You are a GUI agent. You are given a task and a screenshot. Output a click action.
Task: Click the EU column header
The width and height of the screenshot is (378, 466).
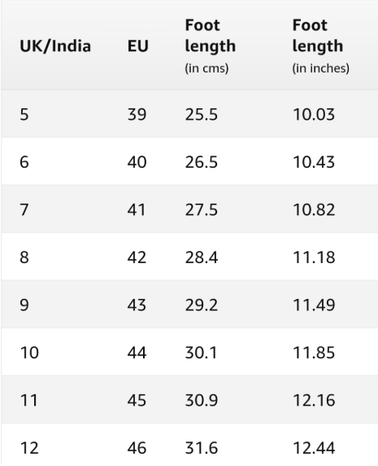pyautogui.click(x=138, y=46)
